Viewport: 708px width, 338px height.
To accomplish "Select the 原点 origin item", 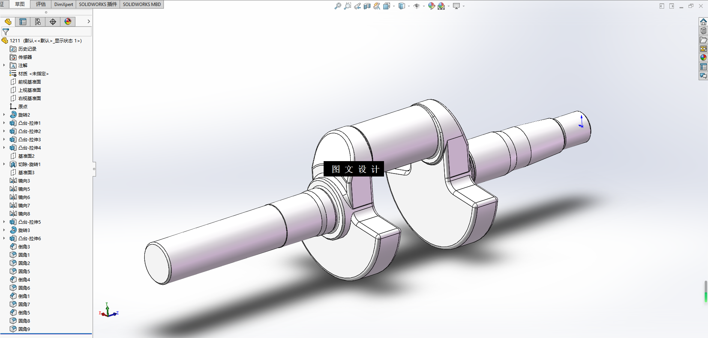I will point(19,106).
